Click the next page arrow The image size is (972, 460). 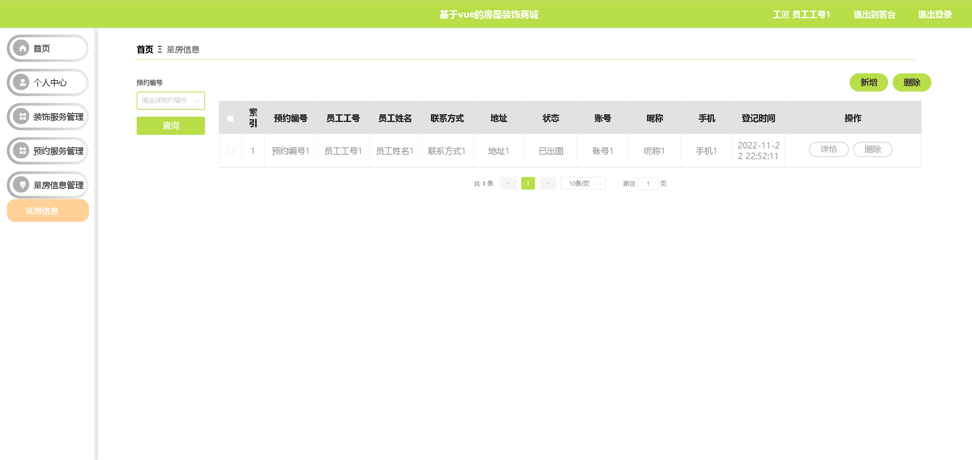click(x=548, y=183)
